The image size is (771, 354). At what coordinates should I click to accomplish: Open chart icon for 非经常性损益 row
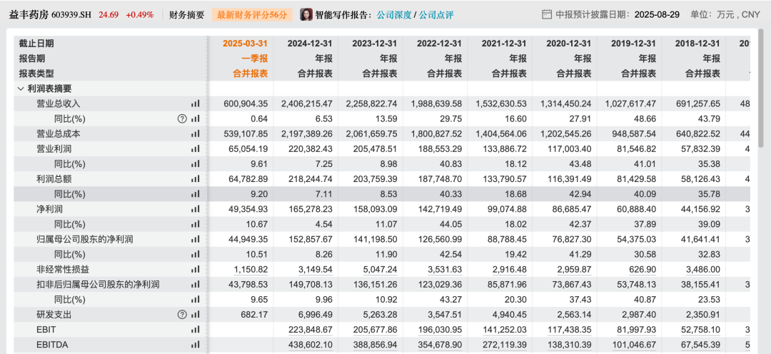pyautogui.click(x=195, y=270)
